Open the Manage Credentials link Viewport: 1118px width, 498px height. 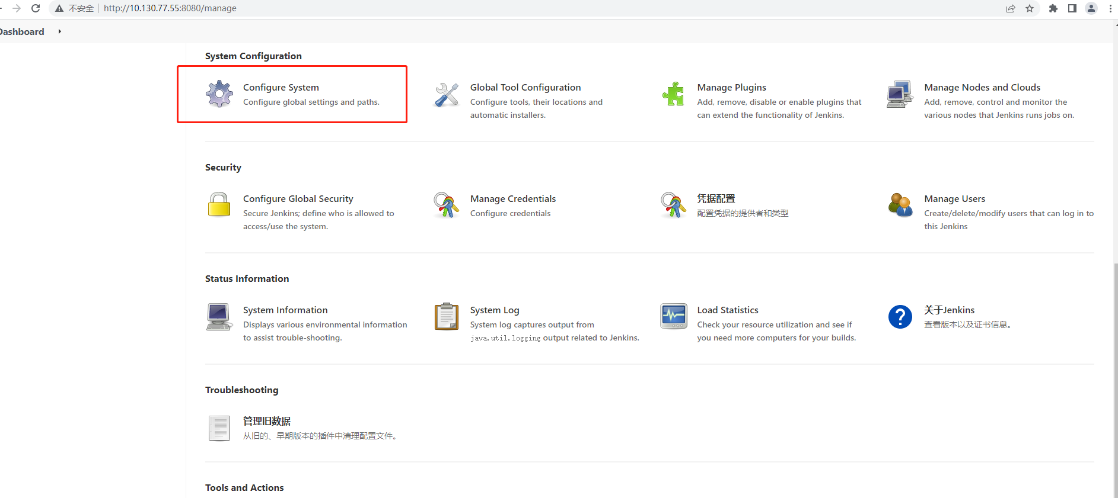click(x=513, y=198)
